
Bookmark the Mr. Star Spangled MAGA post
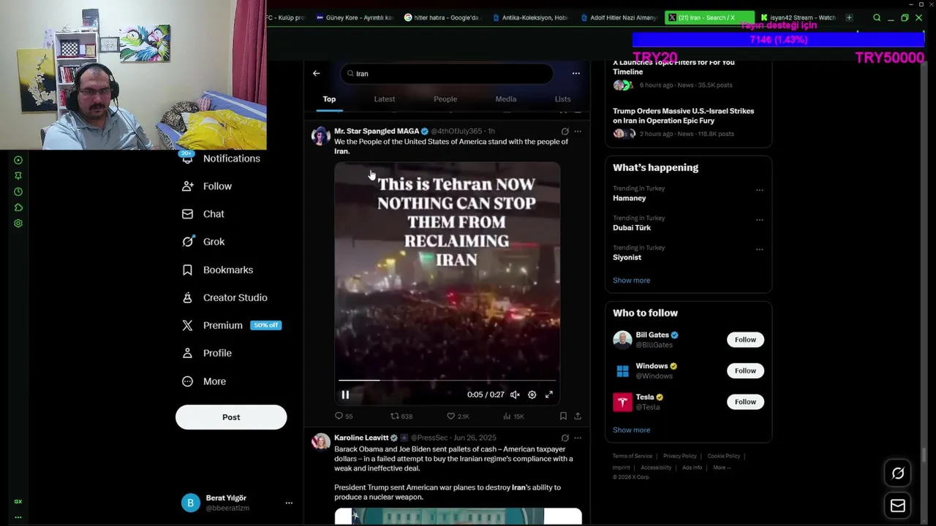point(563,416)
